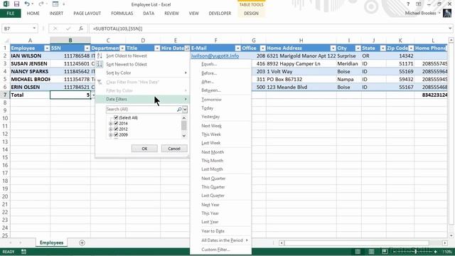This screenshot has height=256, width=455.
Task: Open the Title column filter dropdown
Action: tap(157, 48)
